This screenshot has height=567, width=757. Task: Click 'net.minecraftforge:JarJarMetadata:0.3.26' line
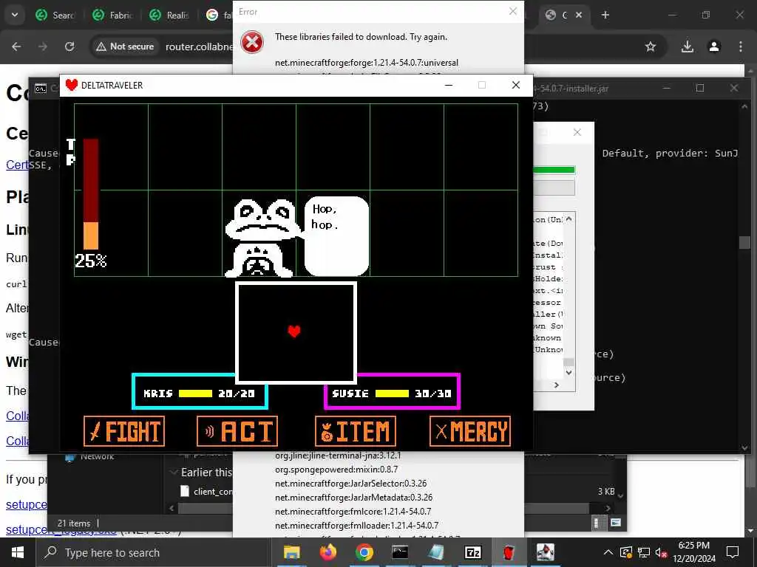click(x=353, y=497)
